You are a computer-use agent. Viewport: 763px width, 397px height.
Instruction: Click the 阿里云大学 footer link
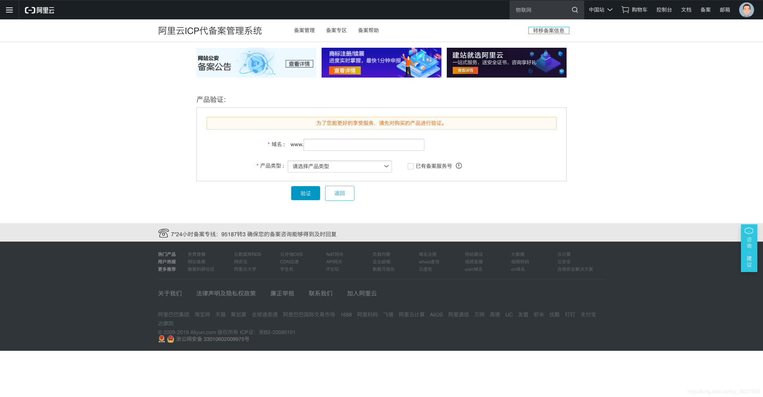tap(245, 269)
